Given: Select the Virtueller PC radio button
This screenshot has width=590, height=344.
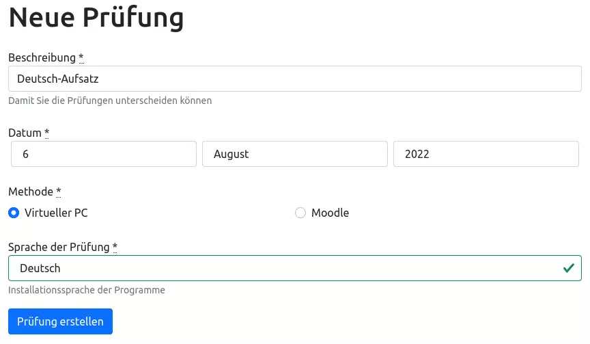Looking at the screenshot, I should pos(14,213).
